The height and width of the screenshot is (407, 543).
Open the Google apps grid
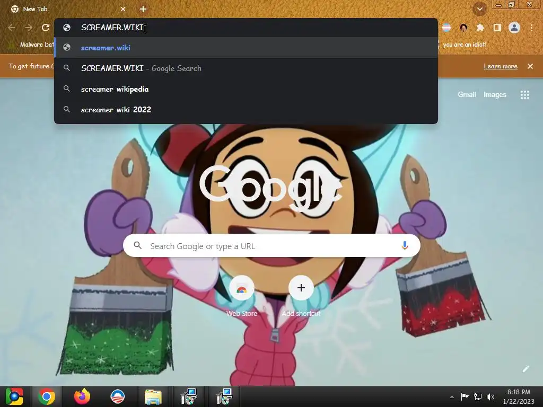tap(524, 94)
